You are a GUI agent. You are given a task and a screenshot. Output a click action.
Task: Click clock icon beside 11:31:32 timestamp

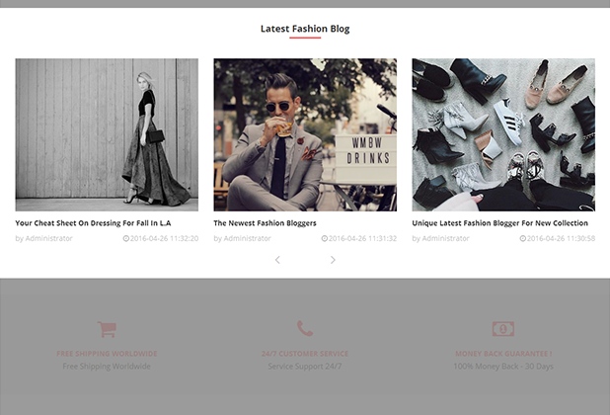coord(324,239)
